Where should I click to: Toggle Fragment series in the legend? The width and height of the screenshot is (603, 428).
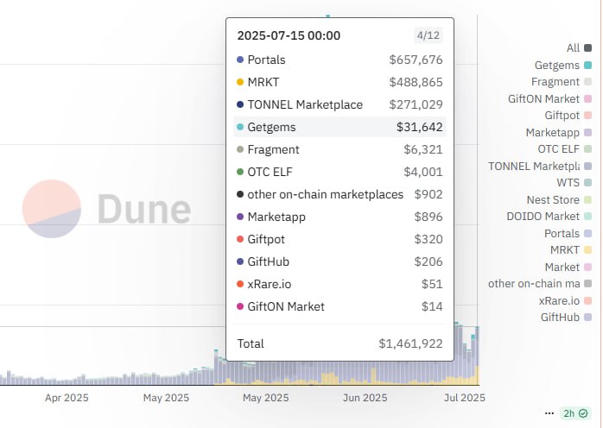click(x=562, y=82)
